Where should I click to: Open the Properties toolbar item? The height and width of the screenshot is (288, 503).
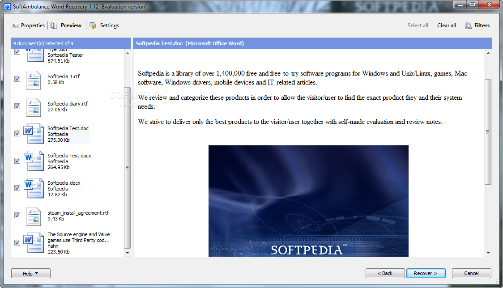tap(28, 25)
